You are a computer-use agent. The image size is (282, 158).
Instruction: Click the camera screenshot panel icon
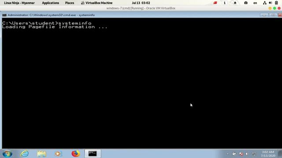pyautogui.click(x=246, y=3)
